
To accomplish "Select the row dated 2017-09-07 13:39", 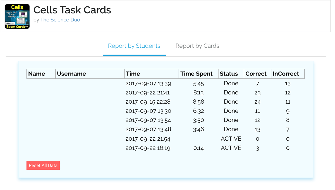I will pos(148,84).
